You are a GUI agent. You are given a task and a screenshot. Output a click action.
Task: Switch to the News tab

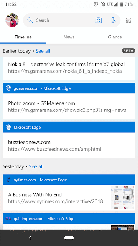pyautogui.click(x=69, y=37)
